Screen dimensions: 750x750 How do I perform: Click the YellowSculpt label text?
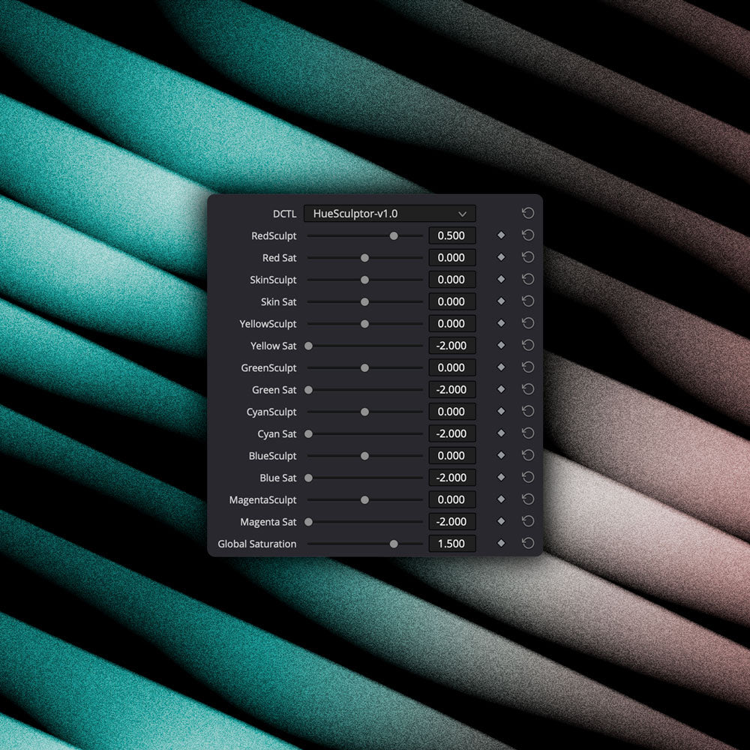[268, 324]
